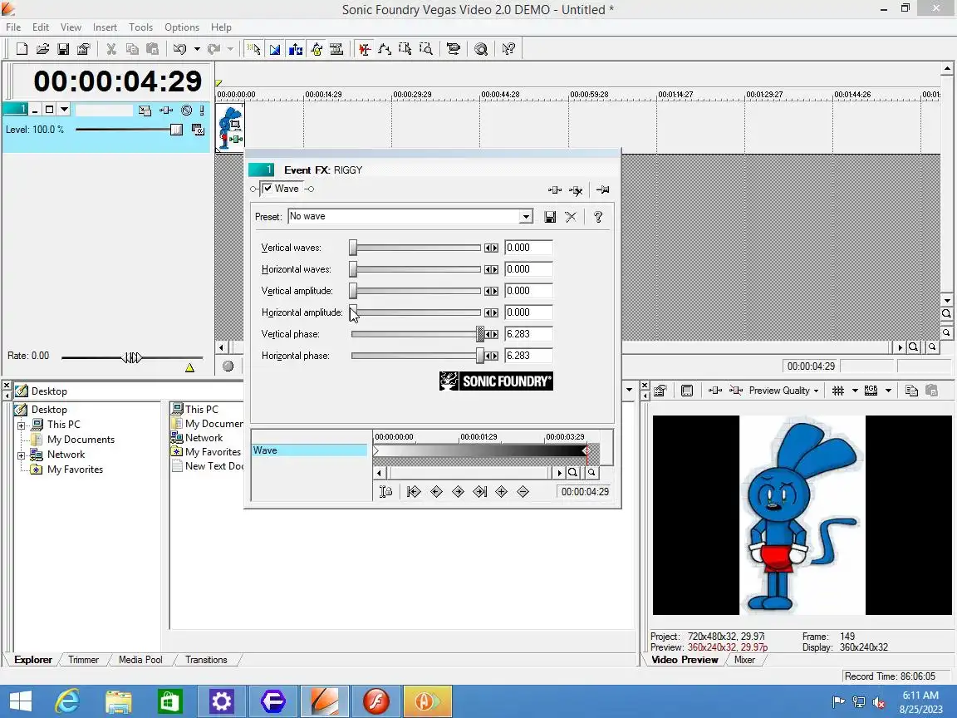Click Plug-In Chain icon in Event FX
The height and width of the screenshot is (718, 957).
pos(555,189)
